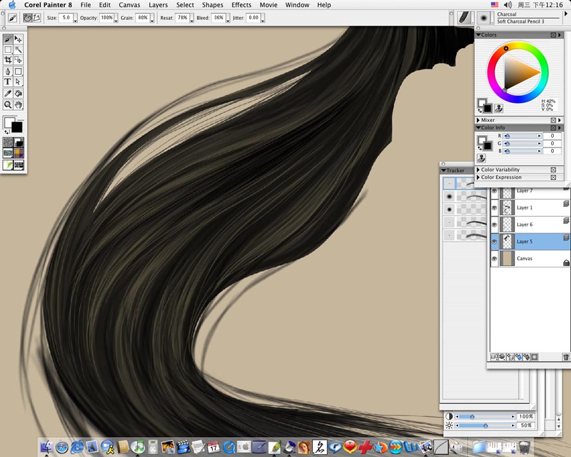Collapse the Color Info palette
Image resolution: width=571 pixels, height=457 pixels.
pos(478,127)
